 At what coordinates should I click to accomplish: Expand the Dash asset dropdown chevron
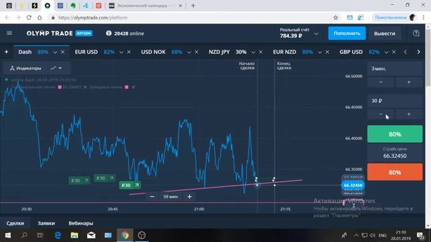55,52
